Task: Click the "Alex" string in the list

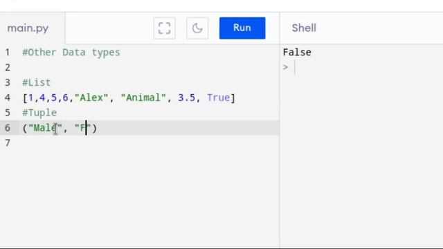Action: click(91, 98)
